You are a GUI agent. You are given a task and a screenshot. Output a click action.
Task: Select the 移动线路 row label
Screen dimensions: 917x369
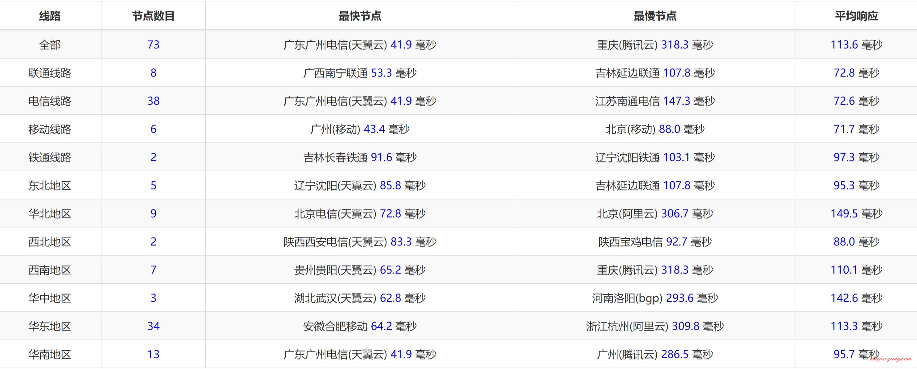pos(50,129)
